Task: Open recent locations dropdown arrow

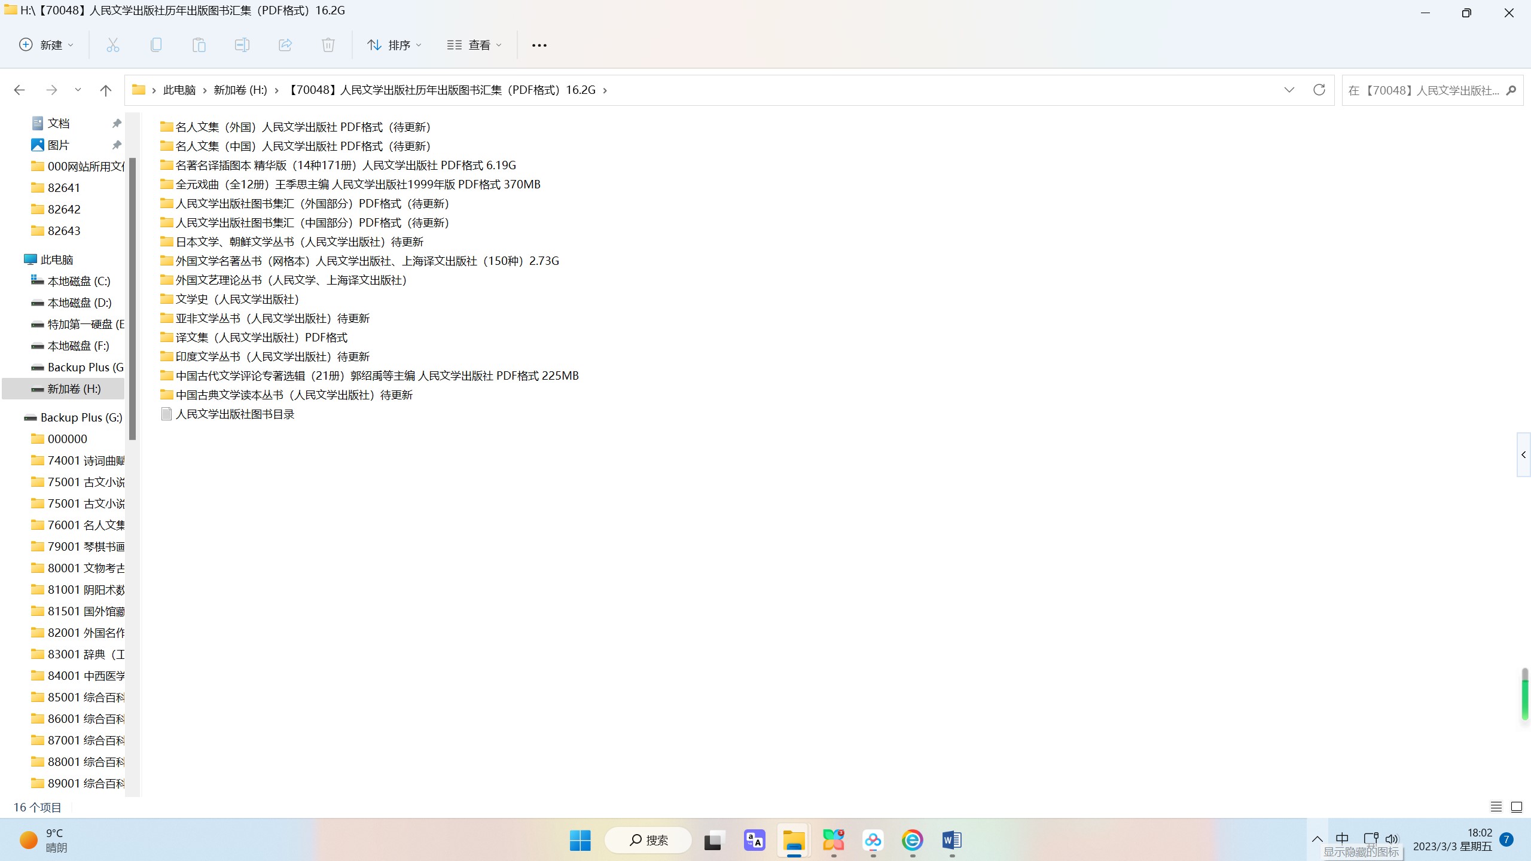Action: coord(78,90)
